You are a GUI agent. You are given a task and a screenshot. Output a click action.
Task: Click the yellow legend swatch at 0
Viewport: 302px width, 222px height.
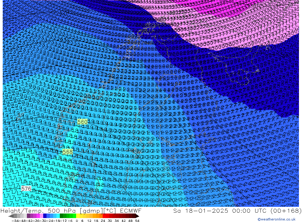[78, 216]
